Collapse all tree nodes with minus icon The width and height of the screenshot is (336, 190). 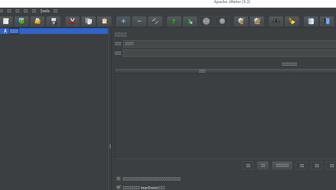coord(139,21)
